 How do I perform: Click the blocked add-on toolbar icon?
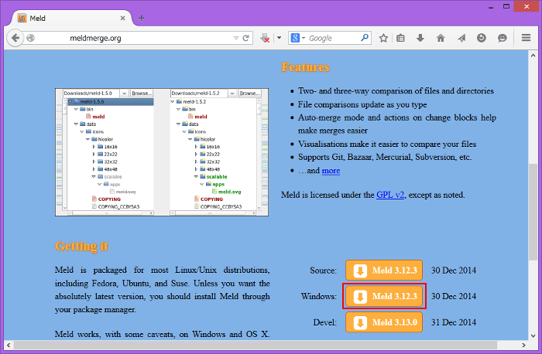tap(265, 38)
